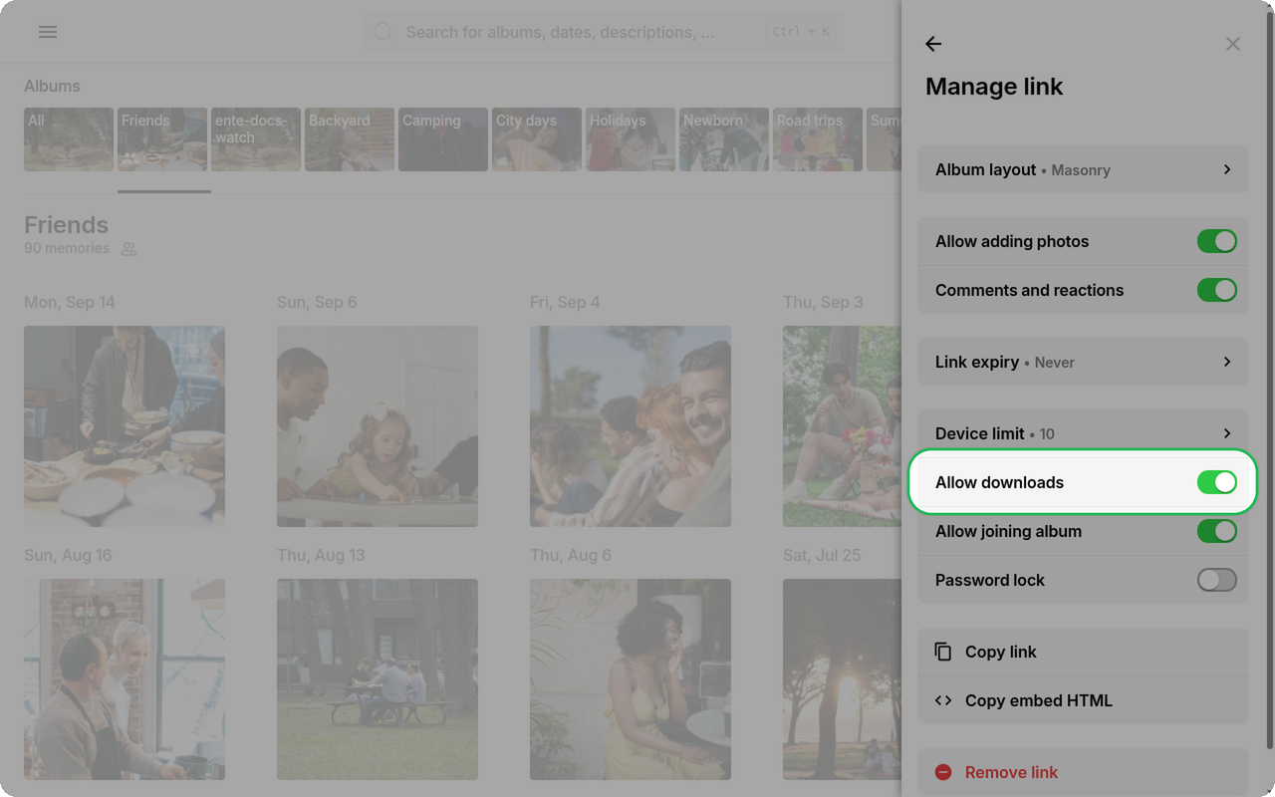Open the Thu, Aug 13 photo
1275x797 pixels.
click(x=378, y=679)
